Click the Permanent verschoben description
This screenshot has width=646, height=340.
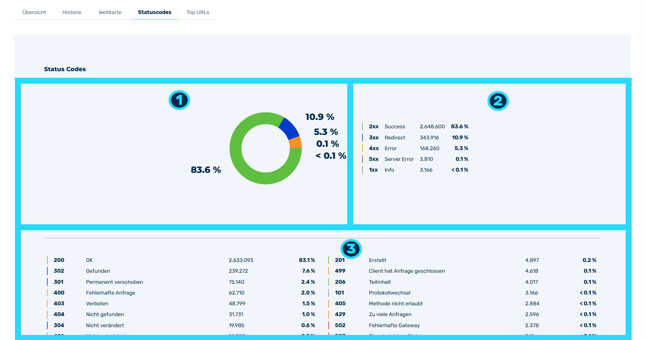tap(114, 282)
